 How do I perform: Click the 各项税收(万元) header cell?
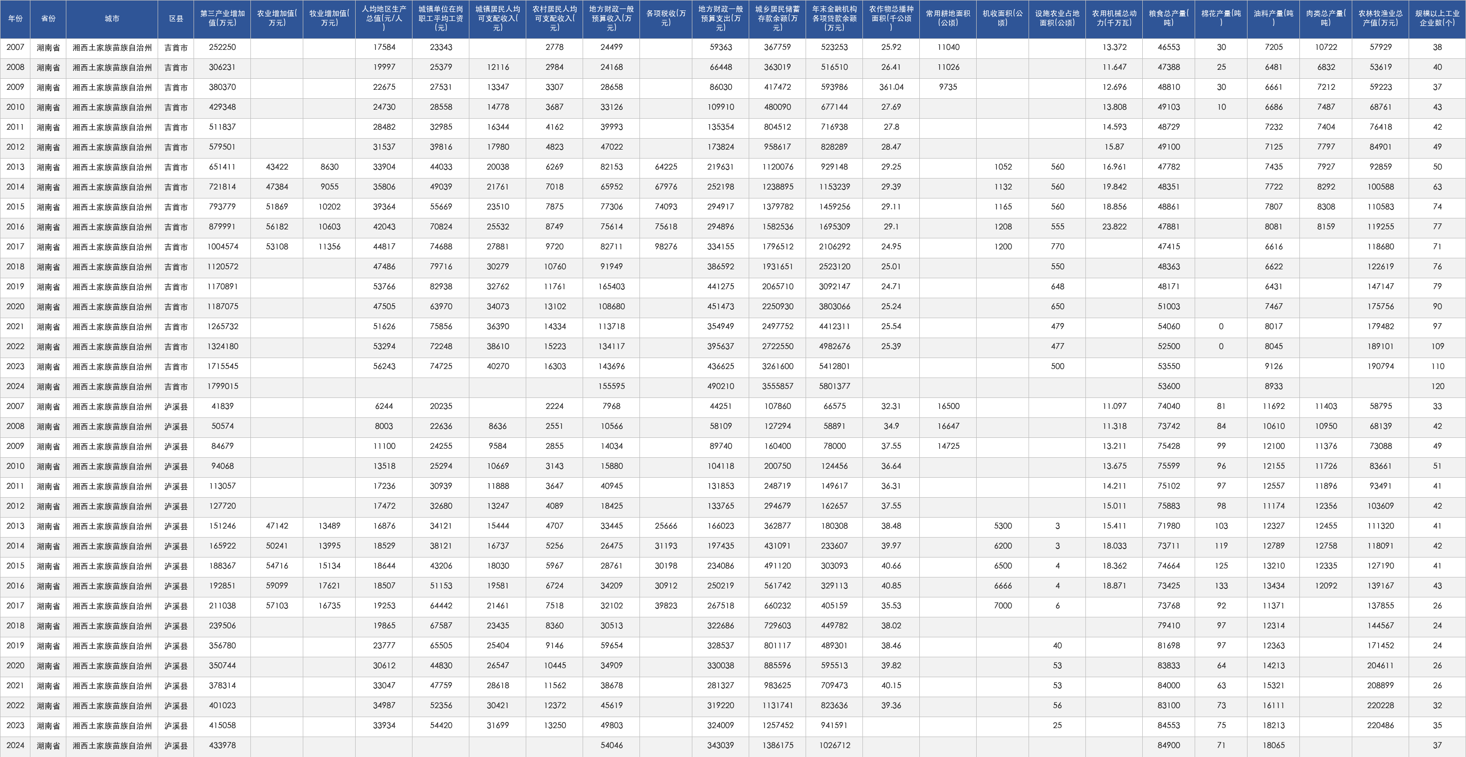point(666,19)
